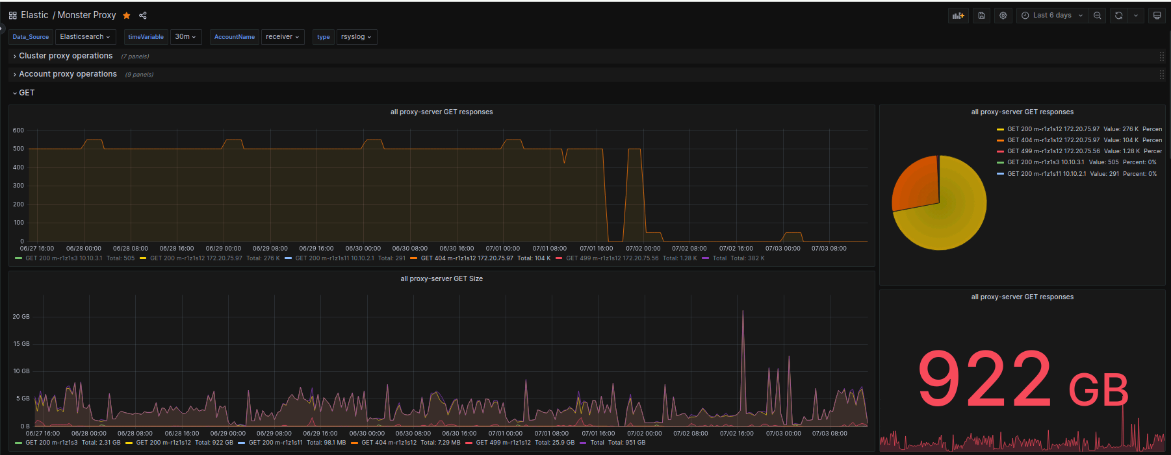Zoom out the time range
The image size is (1171, 455).
(x=1098, y=16)
